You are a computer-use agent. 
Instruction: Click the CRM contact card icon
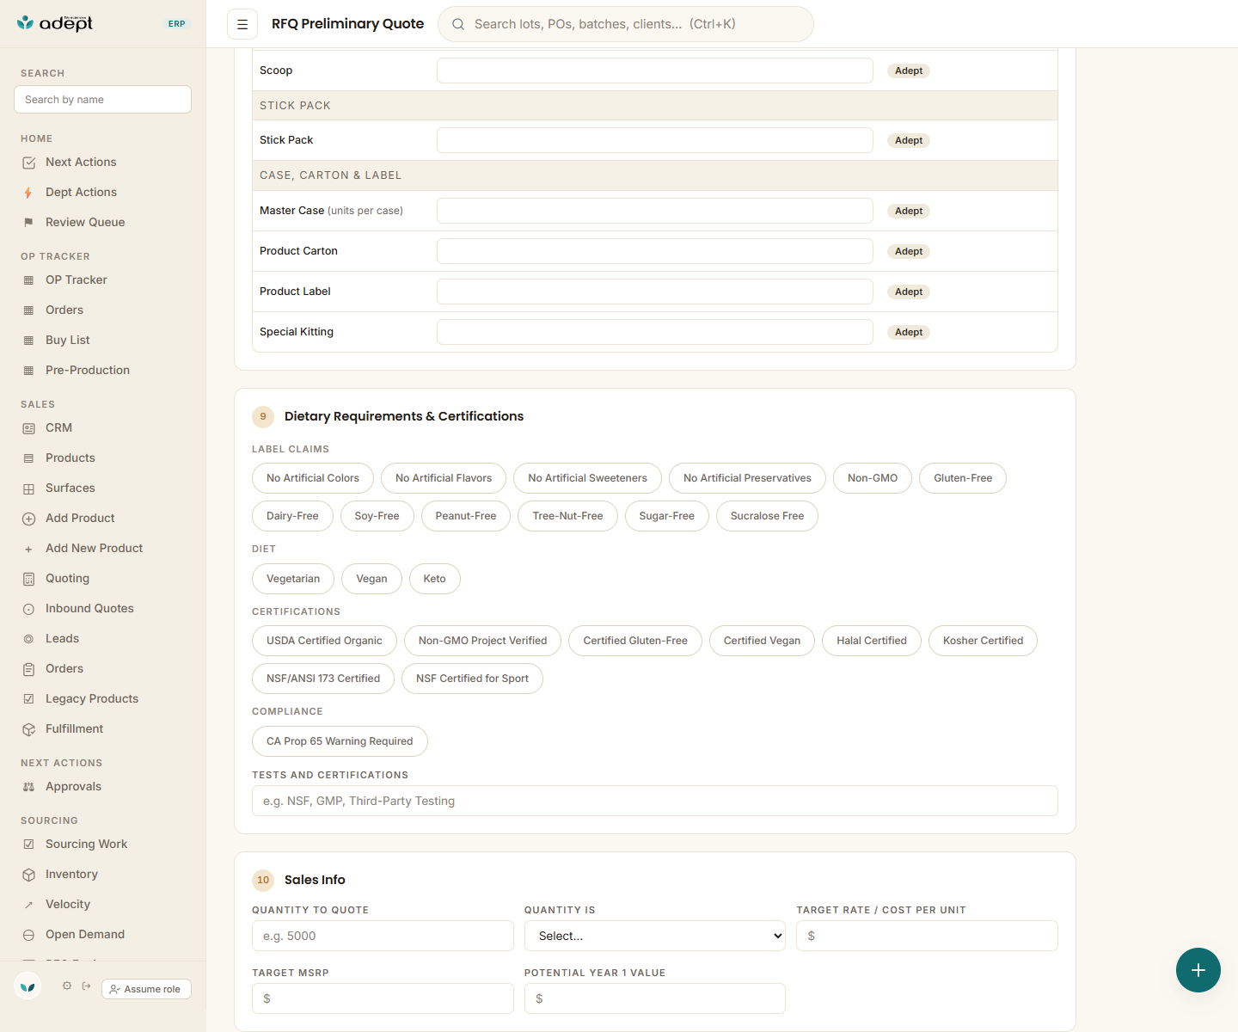pos(28,428)
